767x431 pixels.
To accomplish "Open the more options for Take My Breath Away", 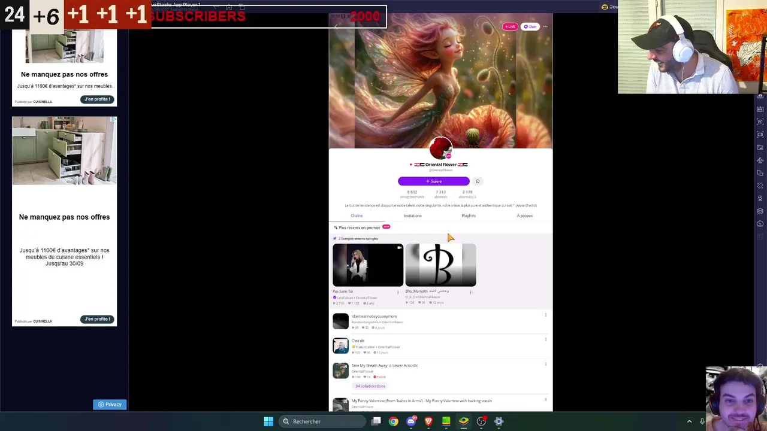I will 545,364.
